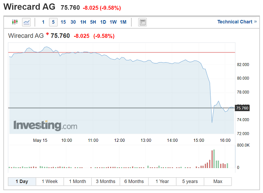Select the 1W interval
Image resolution: width=263 pixels, height=193 pixels.
113,22
